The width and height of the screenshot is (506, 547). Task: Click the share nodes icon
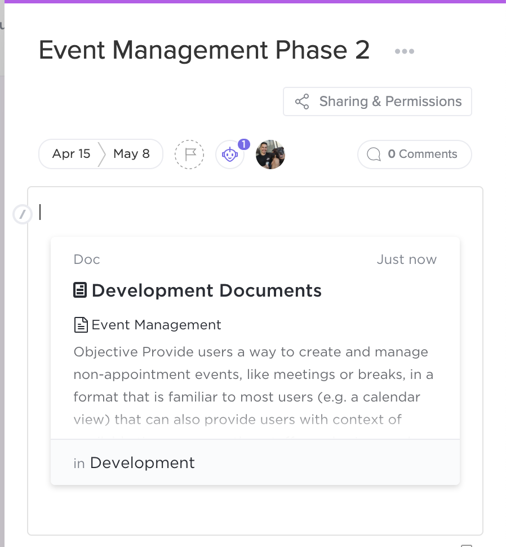[x=302, y=102]
